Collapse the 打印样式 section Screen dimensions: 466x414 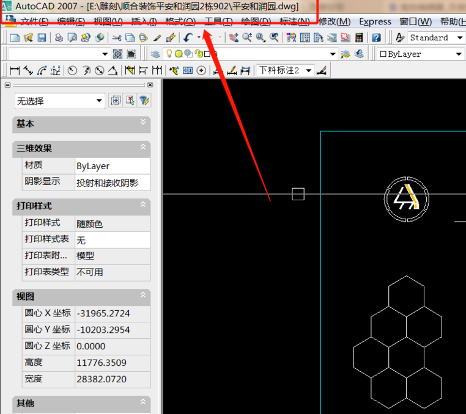coord(143,206)
